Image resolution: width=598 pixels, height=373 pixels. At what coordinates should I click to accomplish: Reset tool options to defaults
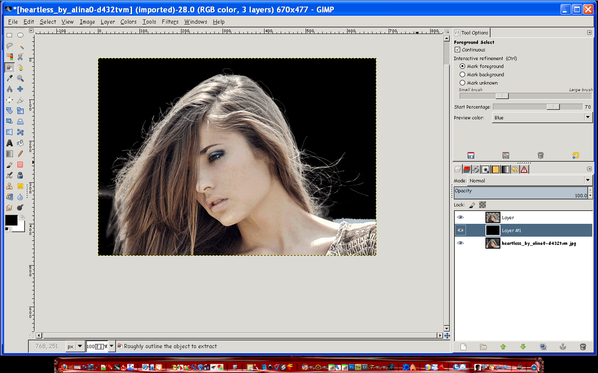tap(576, 155)
